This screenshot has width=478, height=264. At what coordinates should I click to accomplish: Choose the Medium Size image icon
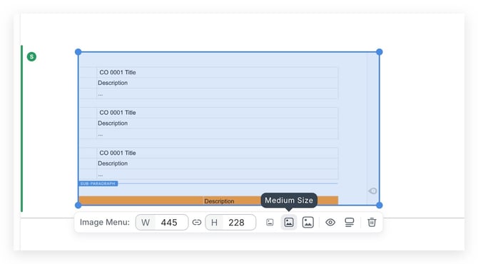pyautogui.click(x=289, y=222)
